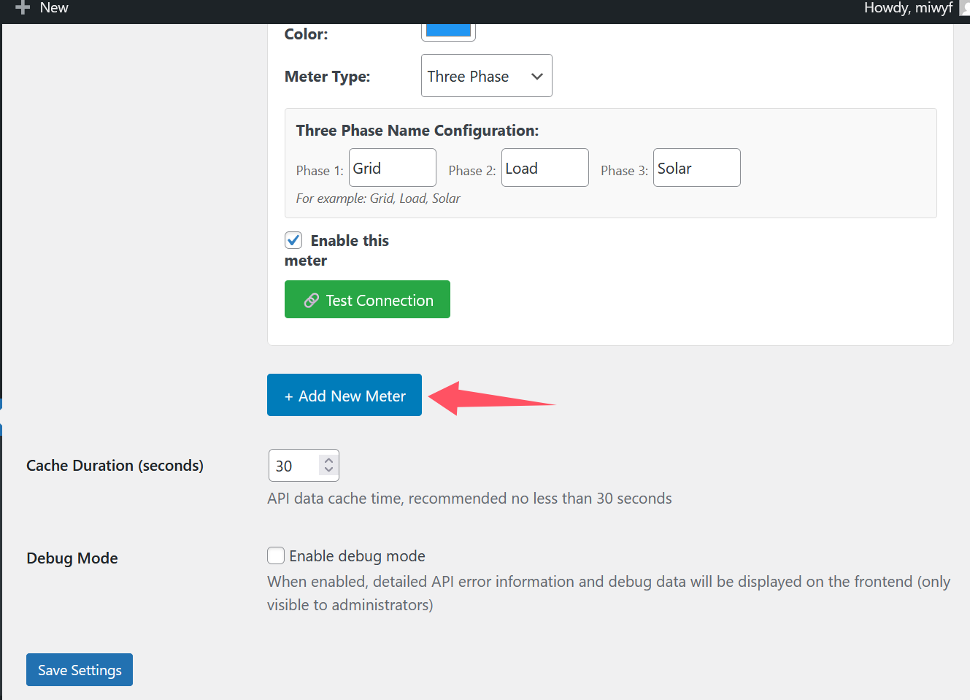Open the Howdy, miwyf account menu
The height and width of the screenshot is (700, 970).
pyautogui.click(x=908, y=8)
